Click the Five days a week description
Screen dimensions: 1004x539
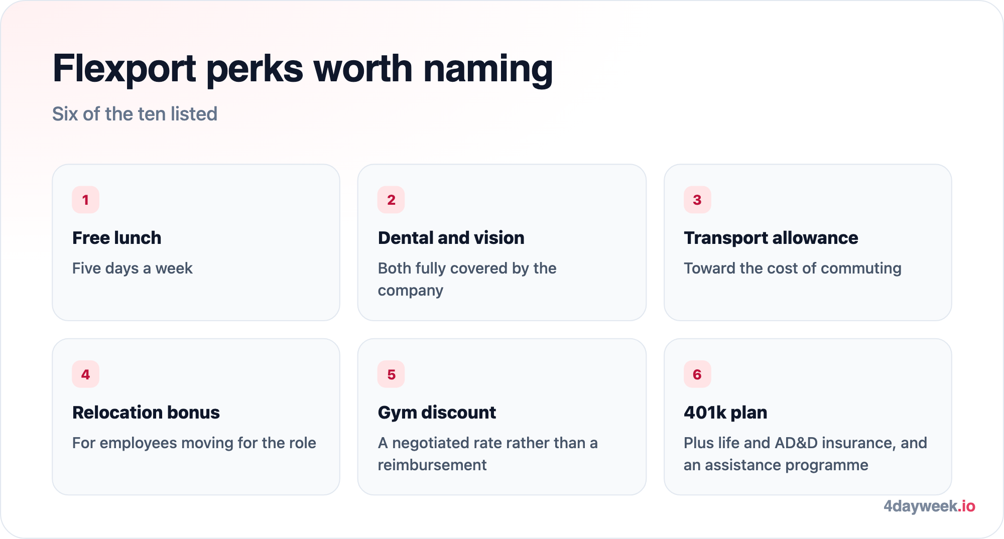(133, 268)
